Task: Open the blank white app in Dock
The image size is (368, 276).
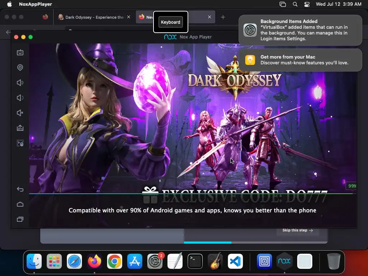Action: (305, 261)
